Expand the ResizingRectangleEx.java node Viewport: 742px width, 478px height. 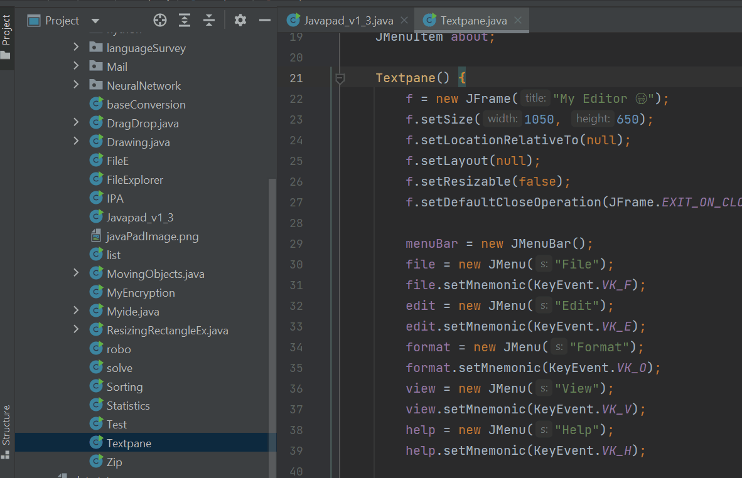[x=76, y=329]
